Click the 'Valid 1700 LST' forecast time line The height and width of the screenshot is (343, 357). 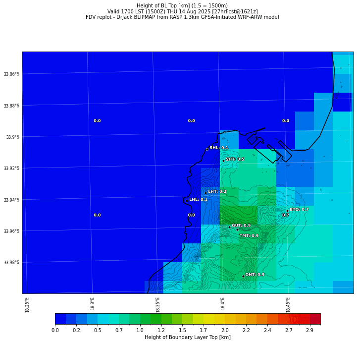tap(183, 11)
